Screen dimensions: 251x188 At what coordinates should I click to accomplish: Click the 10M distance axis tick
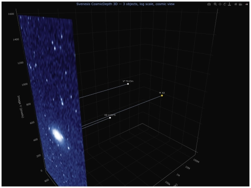(187, 168)
